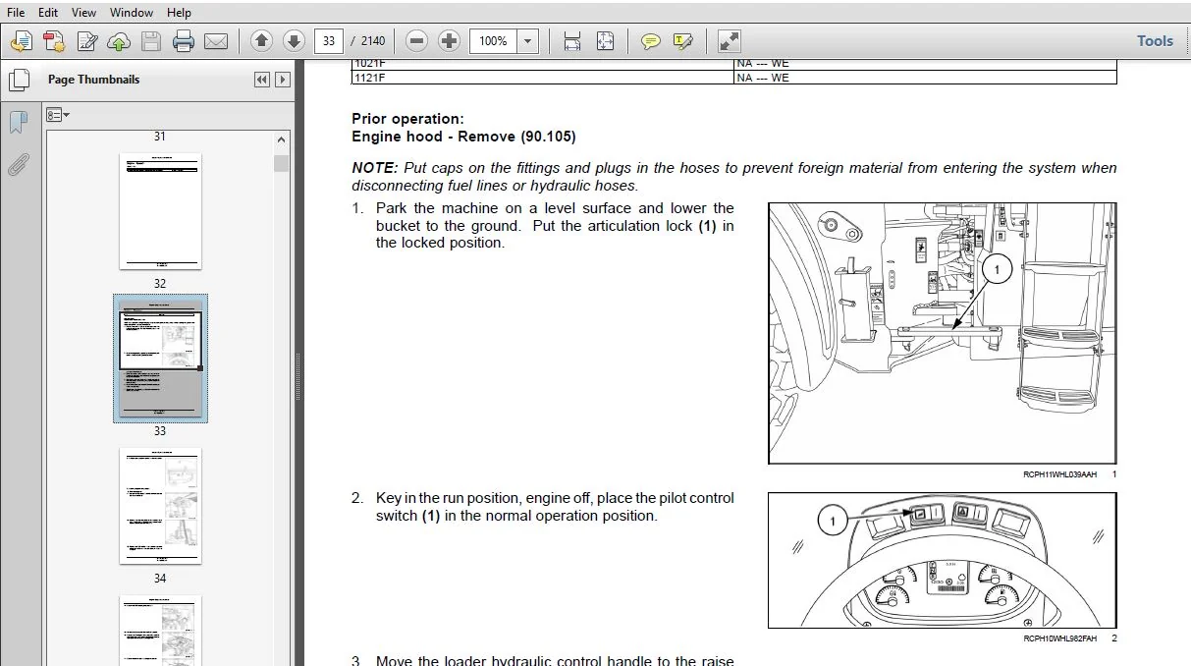Switch to read mode with expand icon
Viewport: 1191px width, 666px height.
[x=729, y=40]
